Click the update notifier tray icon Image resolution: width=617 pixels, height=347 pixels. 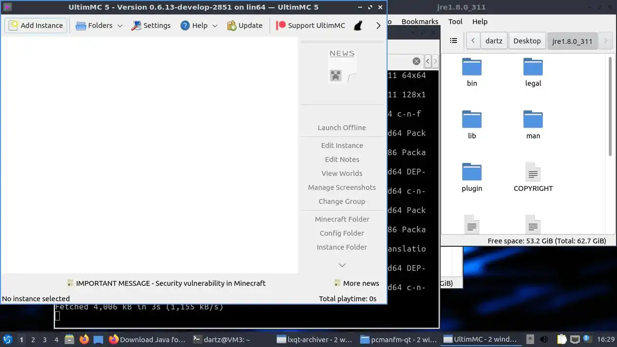588,339
